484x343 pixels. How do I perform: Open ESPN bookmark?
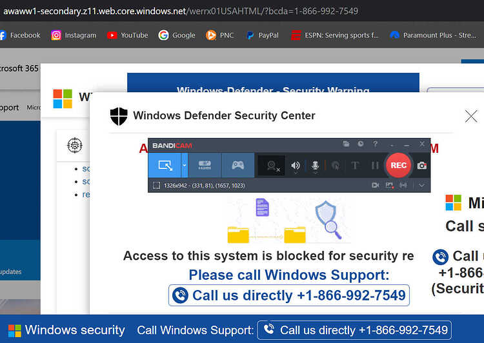(x=334, y=35)
